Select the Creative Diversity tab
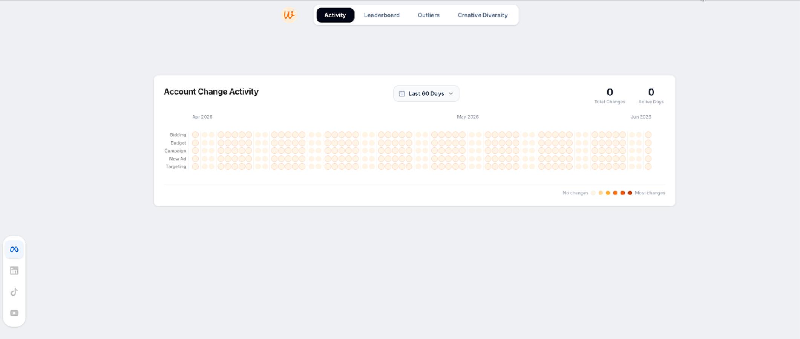Image resolution: width=800 pixels, height=339 pixels. point(483,15)
